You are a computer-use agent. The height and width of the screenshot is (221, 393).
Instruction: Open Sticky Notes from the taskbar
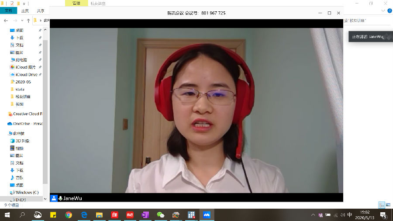pyautogui.click(x=53, y=215)
